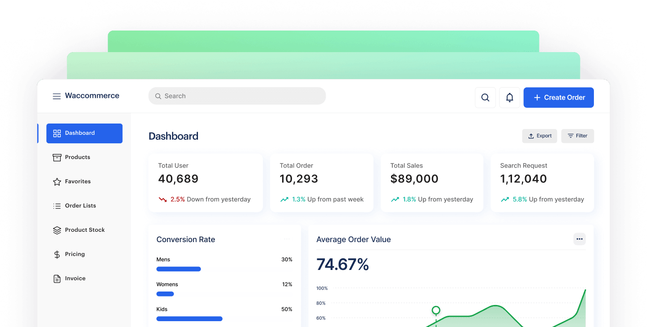Open the Dashboard menu item
647x327 pixels.
point(84,133)
